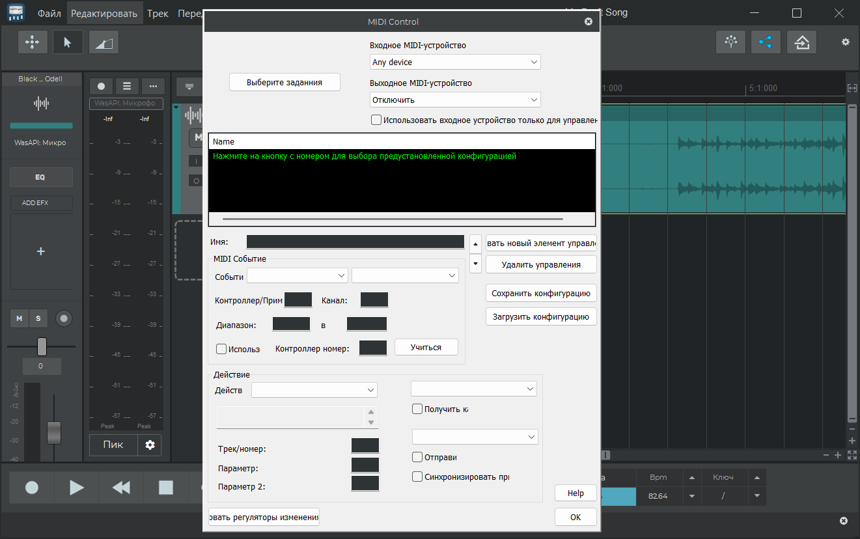Click the 'Учиться' MIDI learn button

[426, 347]
